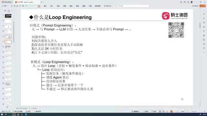
Task: Open the 会员专享 member tab
Action: 98,6
